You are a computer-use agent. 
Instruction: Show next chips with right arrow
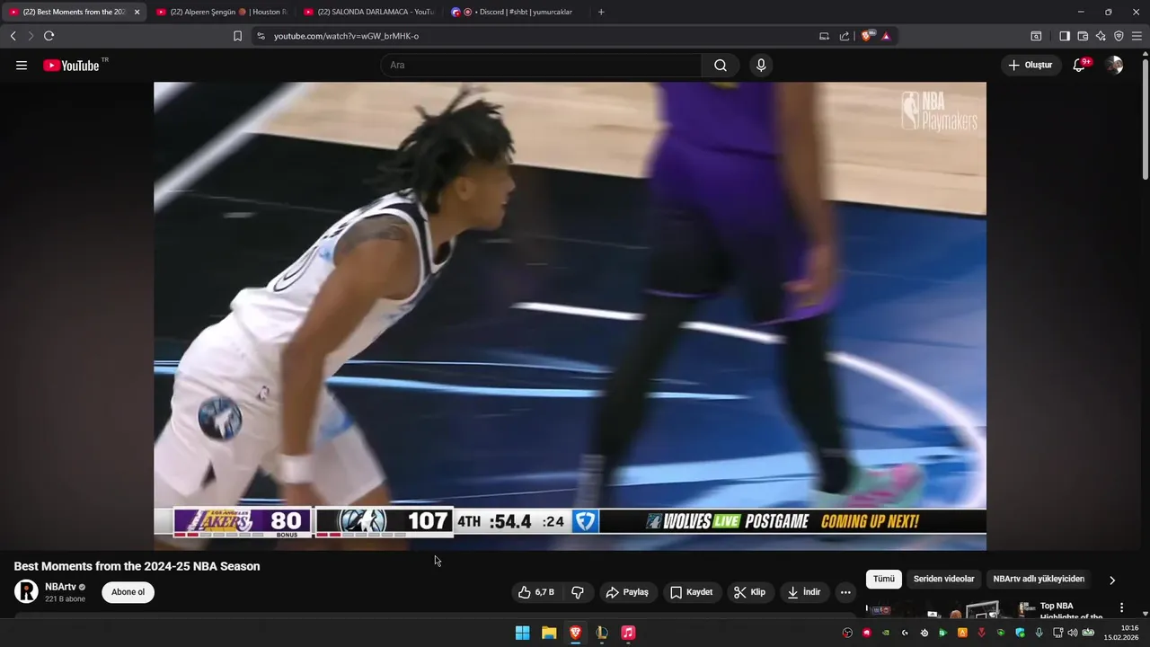pos(1112,580)
